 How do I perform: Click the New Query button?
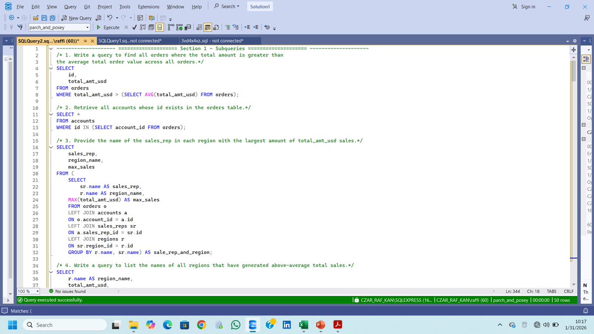tap(76, 18)
